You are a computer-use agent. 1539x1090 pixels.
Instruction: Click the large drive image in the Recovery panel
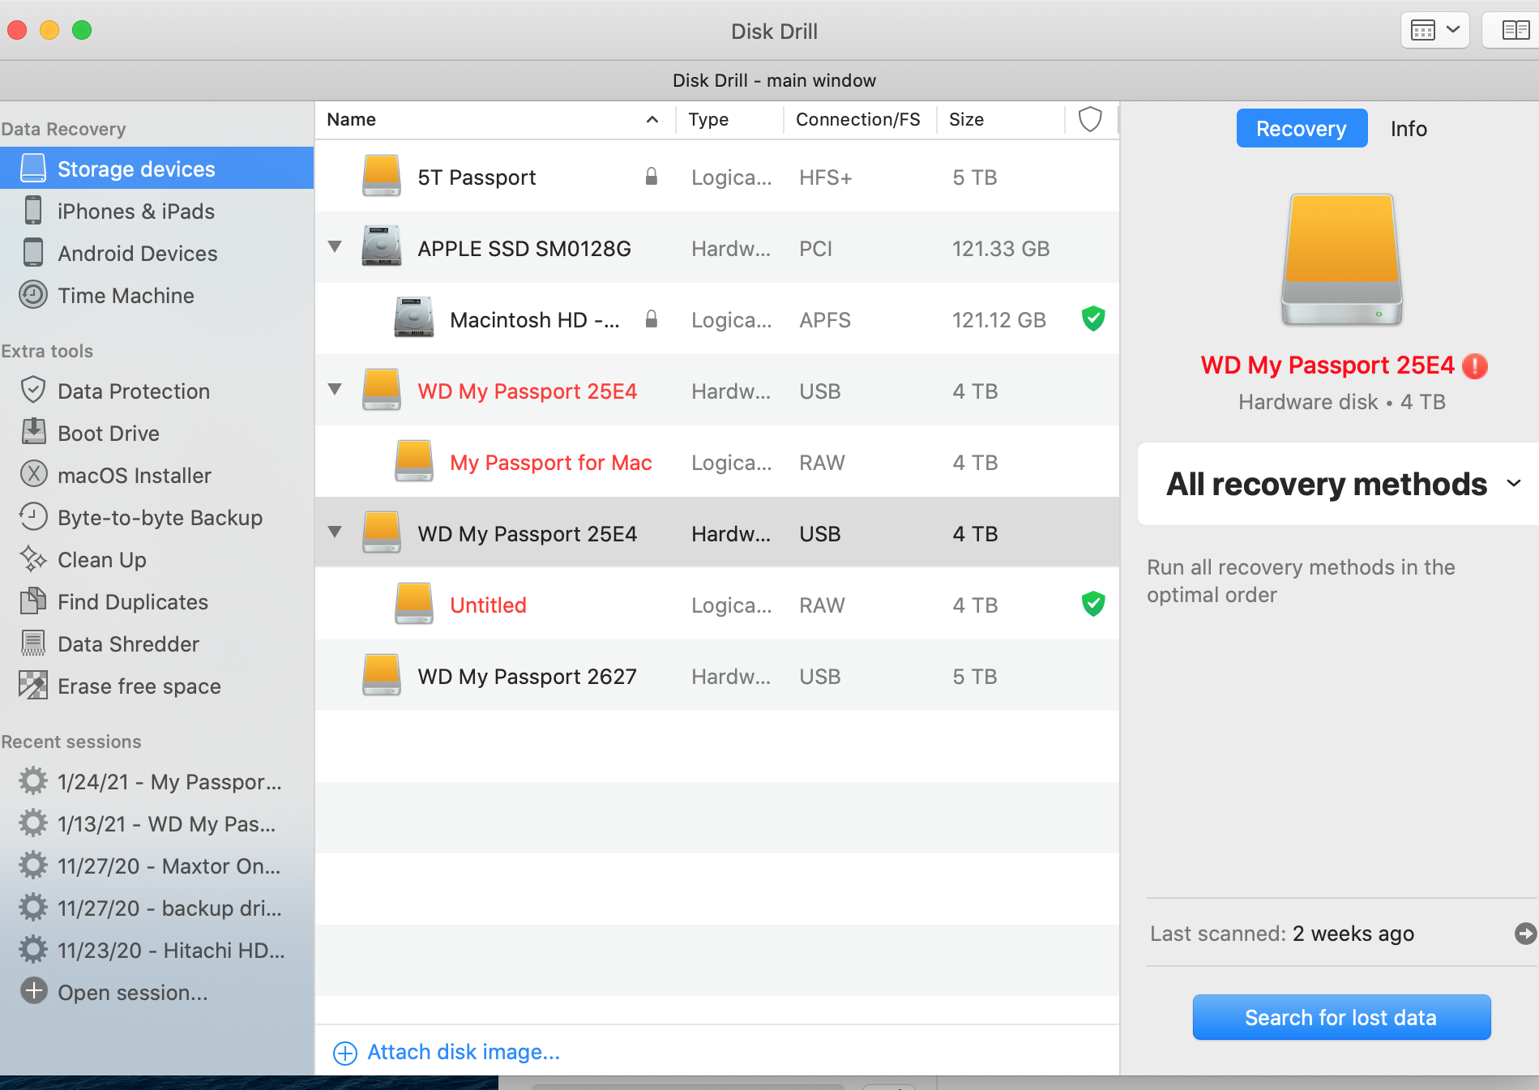coord(1341,259)
